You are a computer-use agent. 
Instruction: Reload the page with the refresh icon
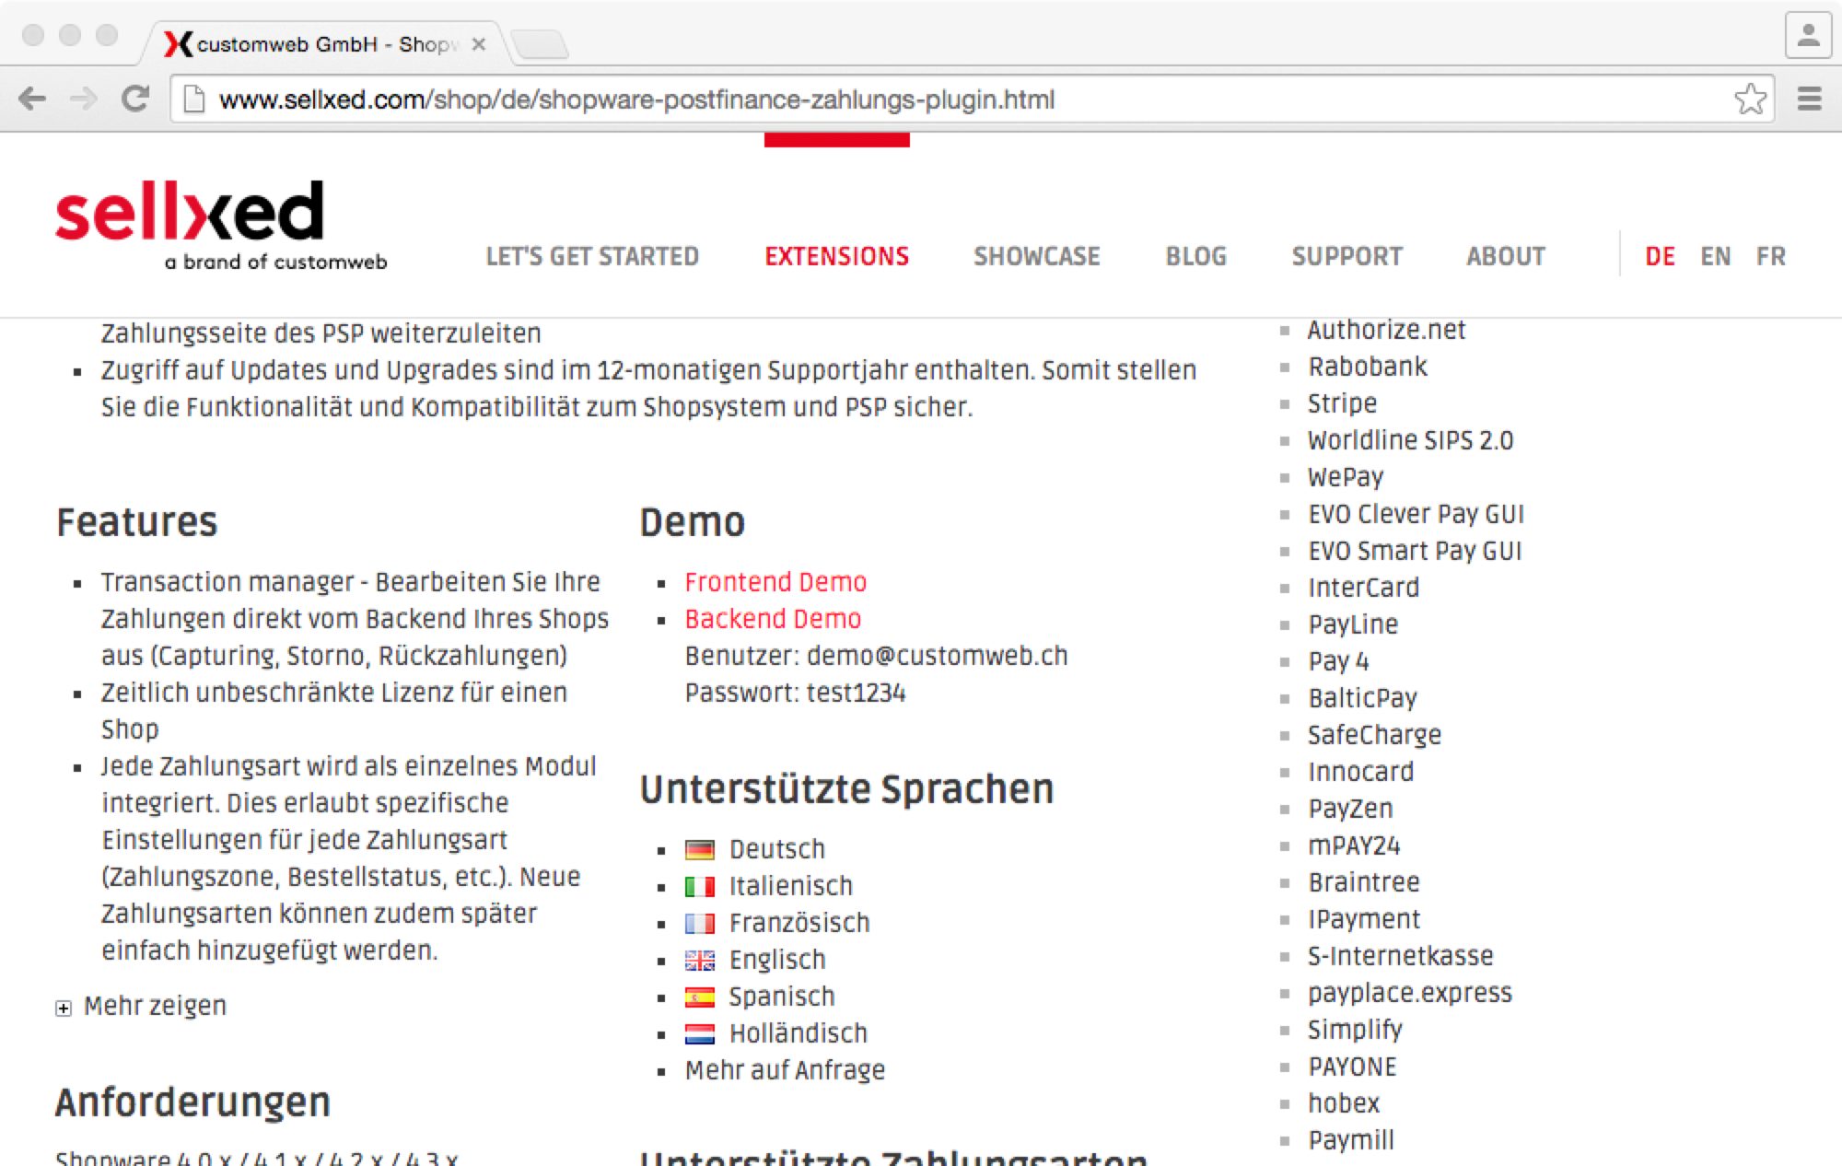pyautogui.click(x=135, y=99)
